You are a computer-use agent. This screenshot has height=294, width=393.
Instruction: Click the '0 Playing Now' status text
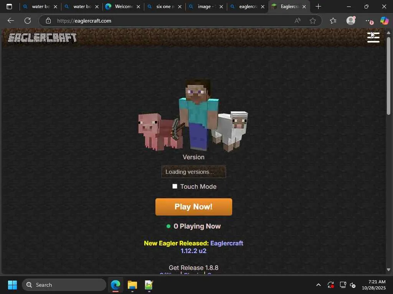pyautogui.click(x=197, y=226)
